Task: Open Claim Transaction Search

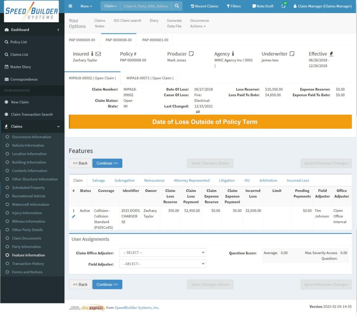Action: tap(32, 114)
